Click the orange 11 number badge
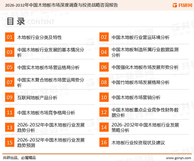 [10, 112]
